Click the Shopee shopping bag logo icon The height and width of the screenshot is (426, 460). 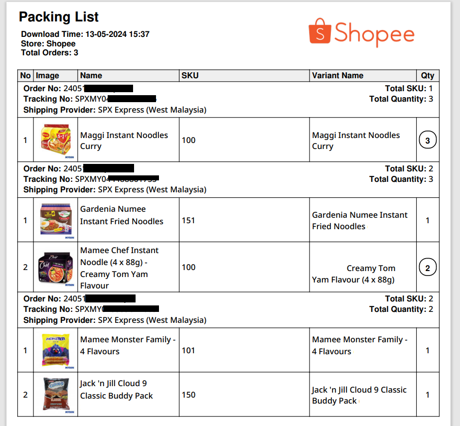(320, 32)
